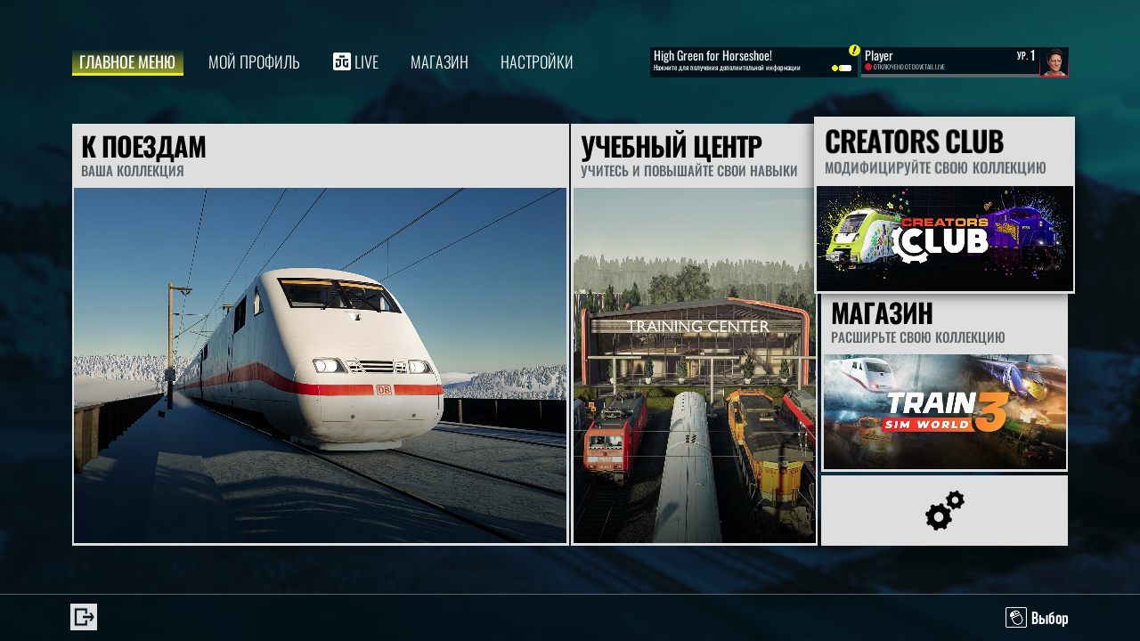Viewport: 1140px width, 641px height.
Task: Click the Выбор label in footer
Action: click(x=1049, y=618)
